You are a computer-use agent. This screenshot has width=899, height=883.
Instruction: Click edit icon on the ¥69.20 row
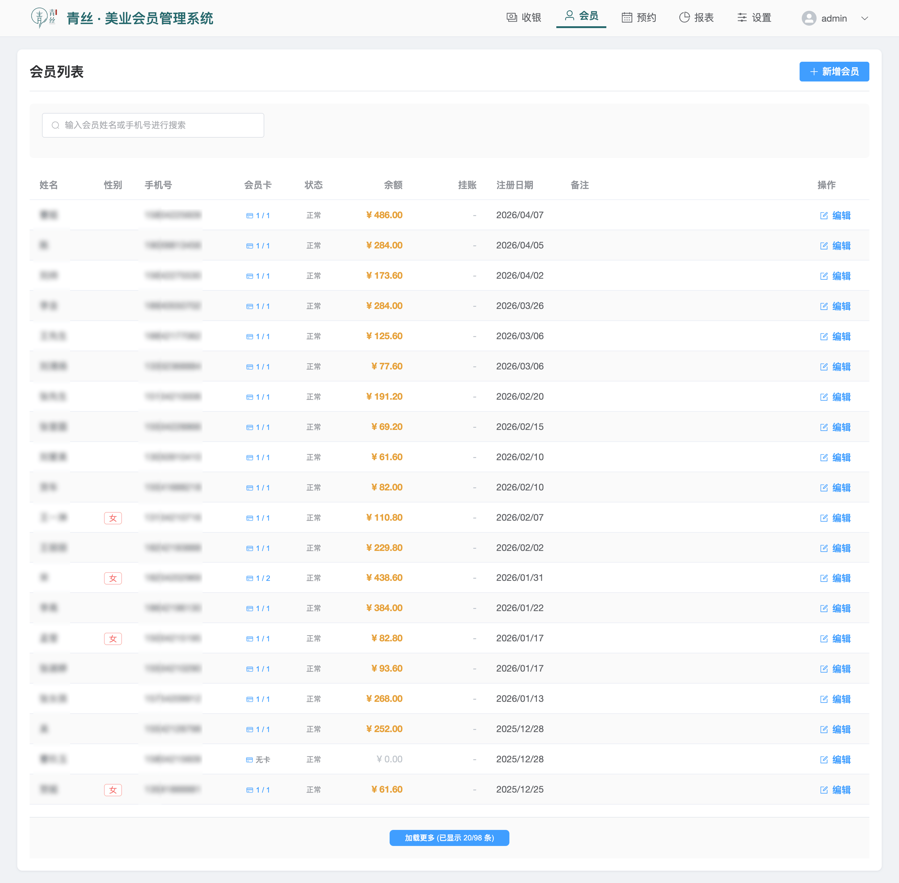tap(824, 427)
